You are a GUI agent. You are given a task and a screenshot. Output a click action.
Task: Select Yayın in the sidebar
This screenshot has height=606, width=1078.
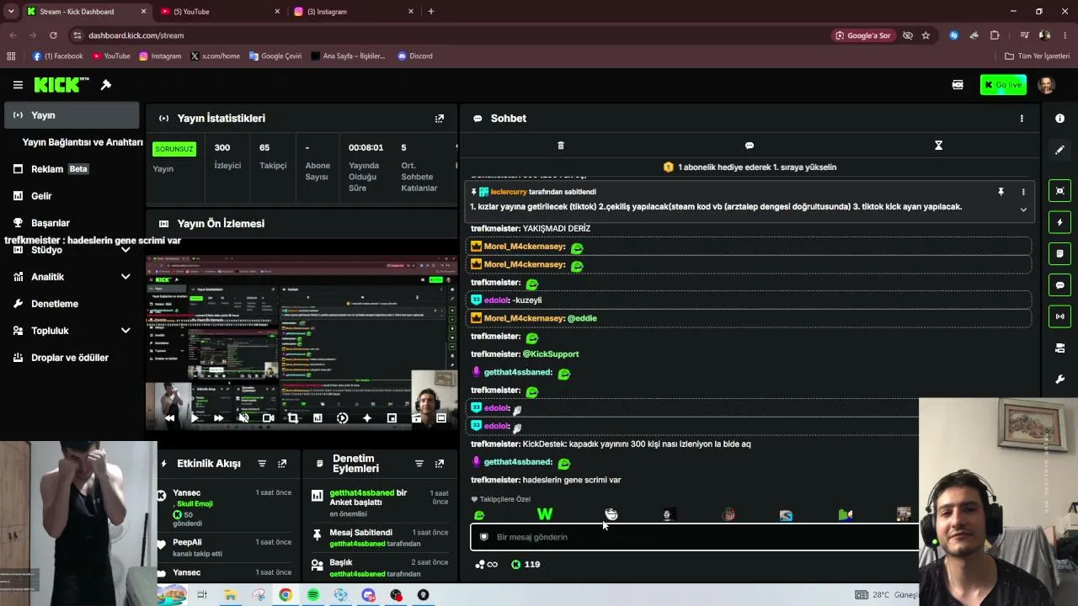[72, 115]
